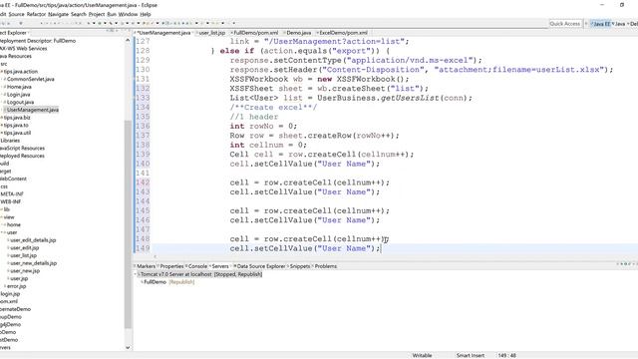This screenshot has height=359, width=638.
Task: Open the Help menu
Action: (x=146, y=14)
